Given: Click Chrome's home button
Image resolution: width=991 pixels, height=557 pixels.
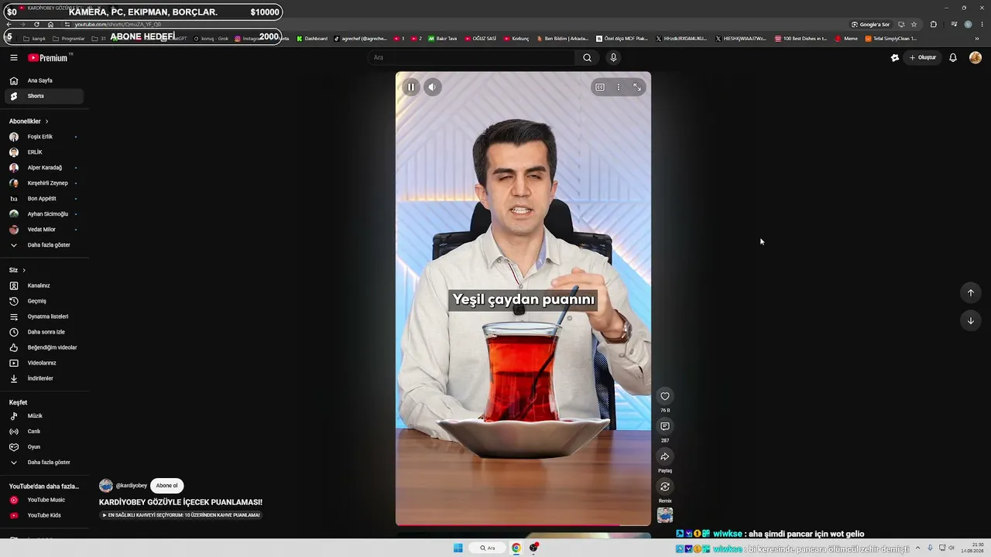Looking at the screenshot, I should 50,24.
